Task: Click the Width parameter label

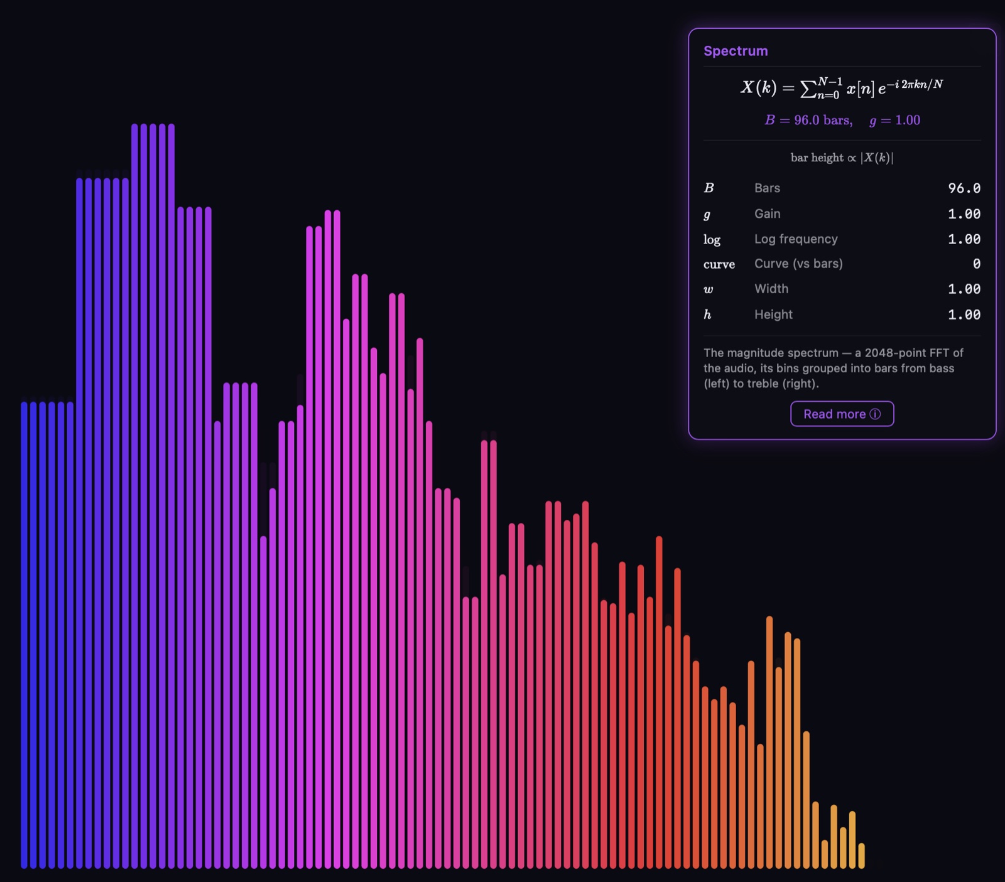Action: (x=771, y=289)
